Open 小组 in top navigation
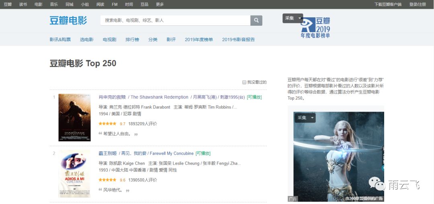The width and height of the screenshot is (434, 204). tap(85, 4)
